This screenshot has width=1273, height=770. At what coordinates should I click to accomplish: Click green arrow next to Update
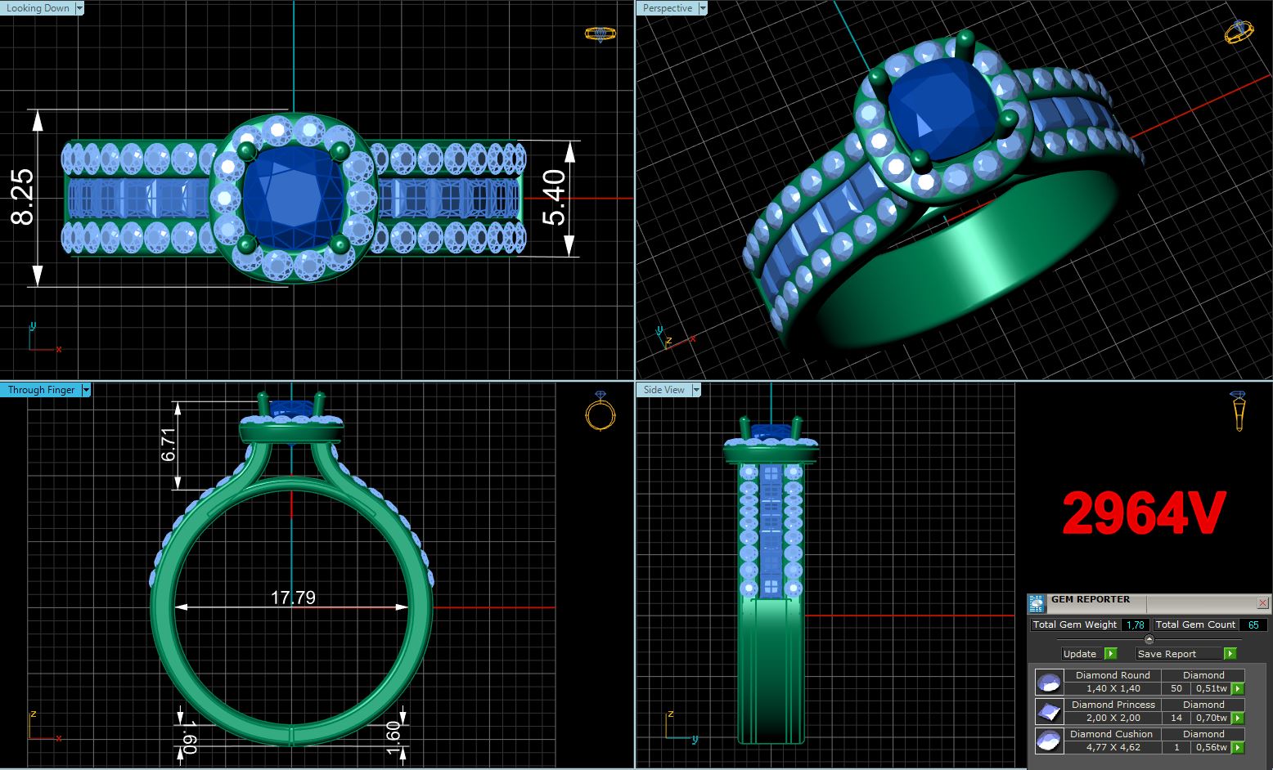[1110, 654]
